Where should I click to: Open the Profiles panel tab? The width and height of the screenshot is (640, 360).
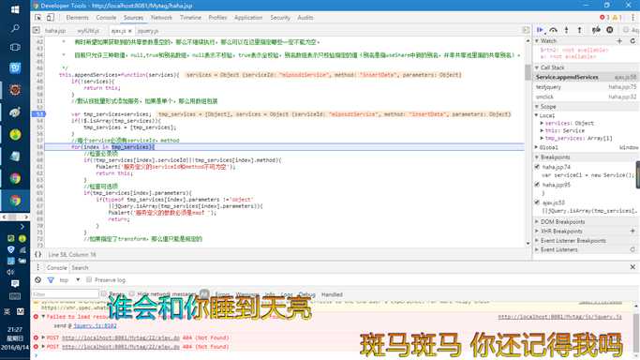point(217,18)
